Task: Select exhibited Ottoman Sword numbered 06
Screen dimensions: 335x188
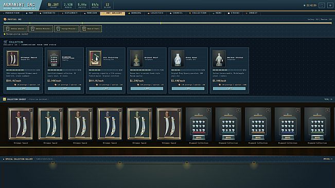Action: 169,124
